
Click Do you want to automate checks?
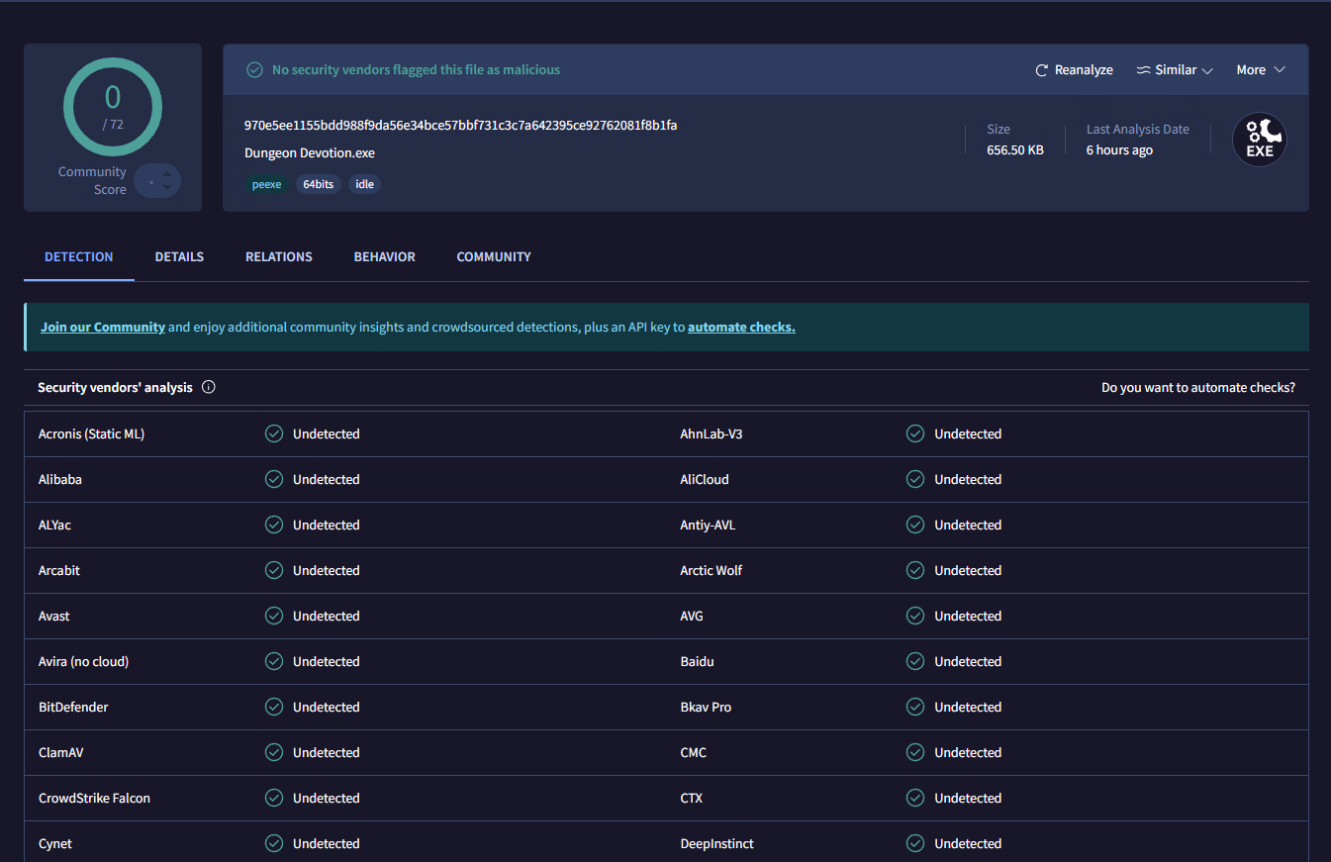pos(1198,387)
